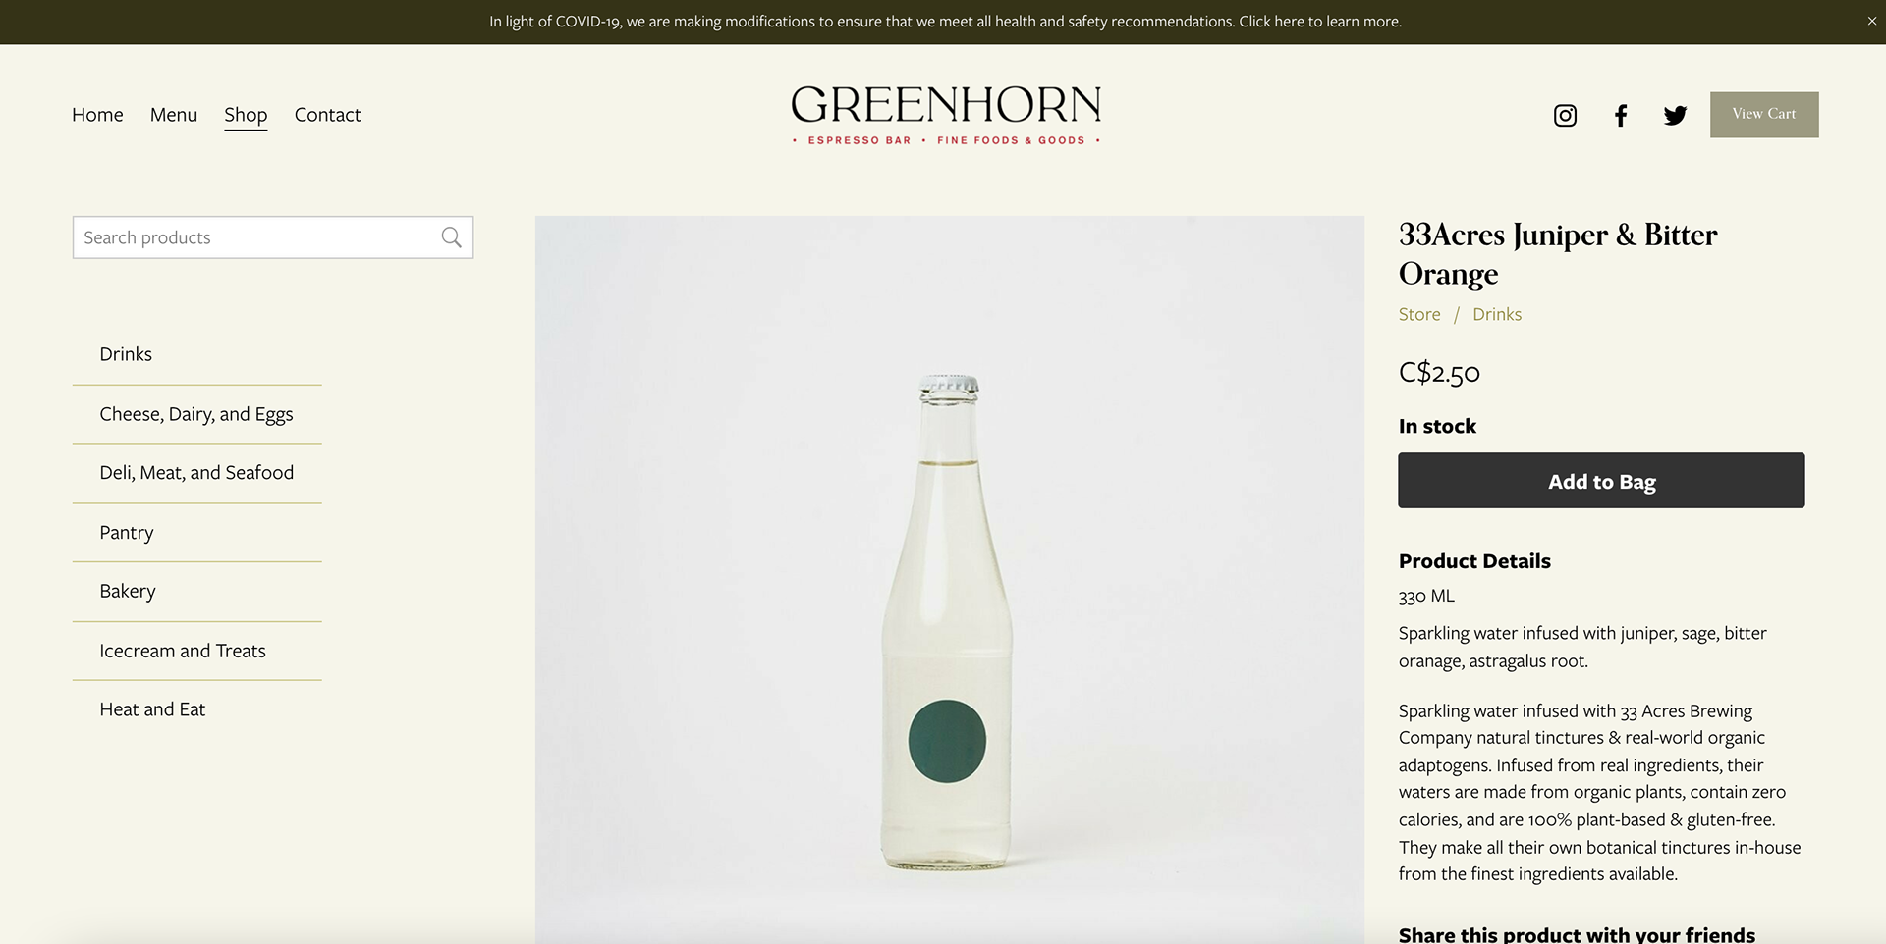1886x944 pixels.
Task: Dismiss the COVID-19 banner with X
Action: 1871,21
